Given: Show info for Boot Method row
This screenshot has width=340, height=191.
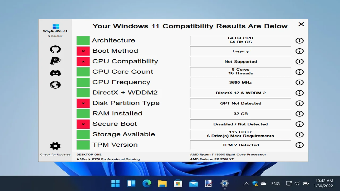Looking at the screenshot, I should point(299,51).
